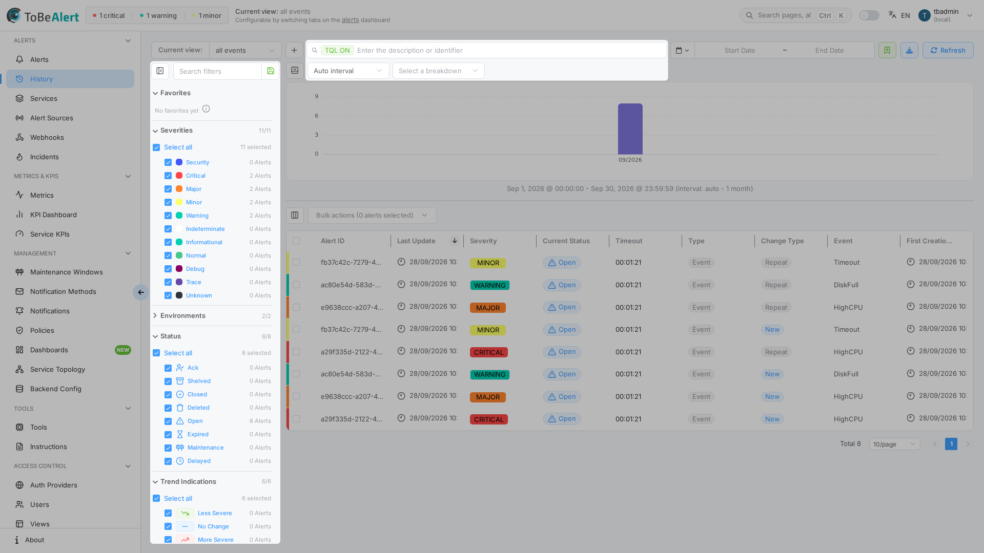Click the TQL ON toggle button
The width and height of the screenshot is (984, 553).
337,50
